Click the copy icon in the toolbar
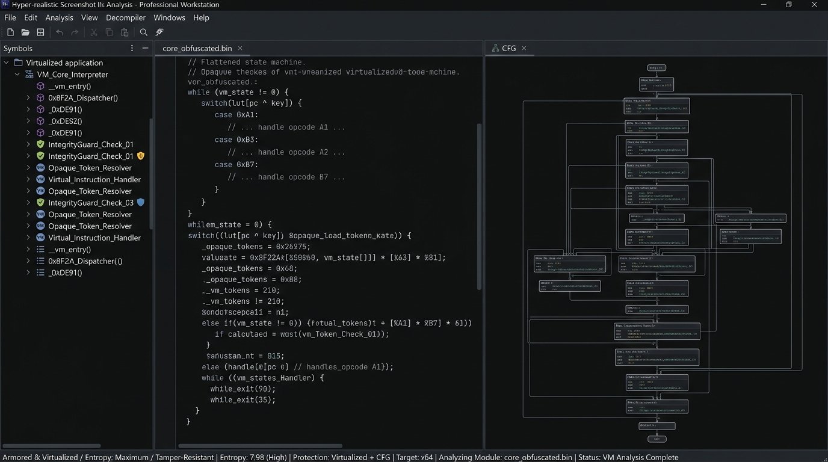The image size is (828, 462). (x=109, y=32)
